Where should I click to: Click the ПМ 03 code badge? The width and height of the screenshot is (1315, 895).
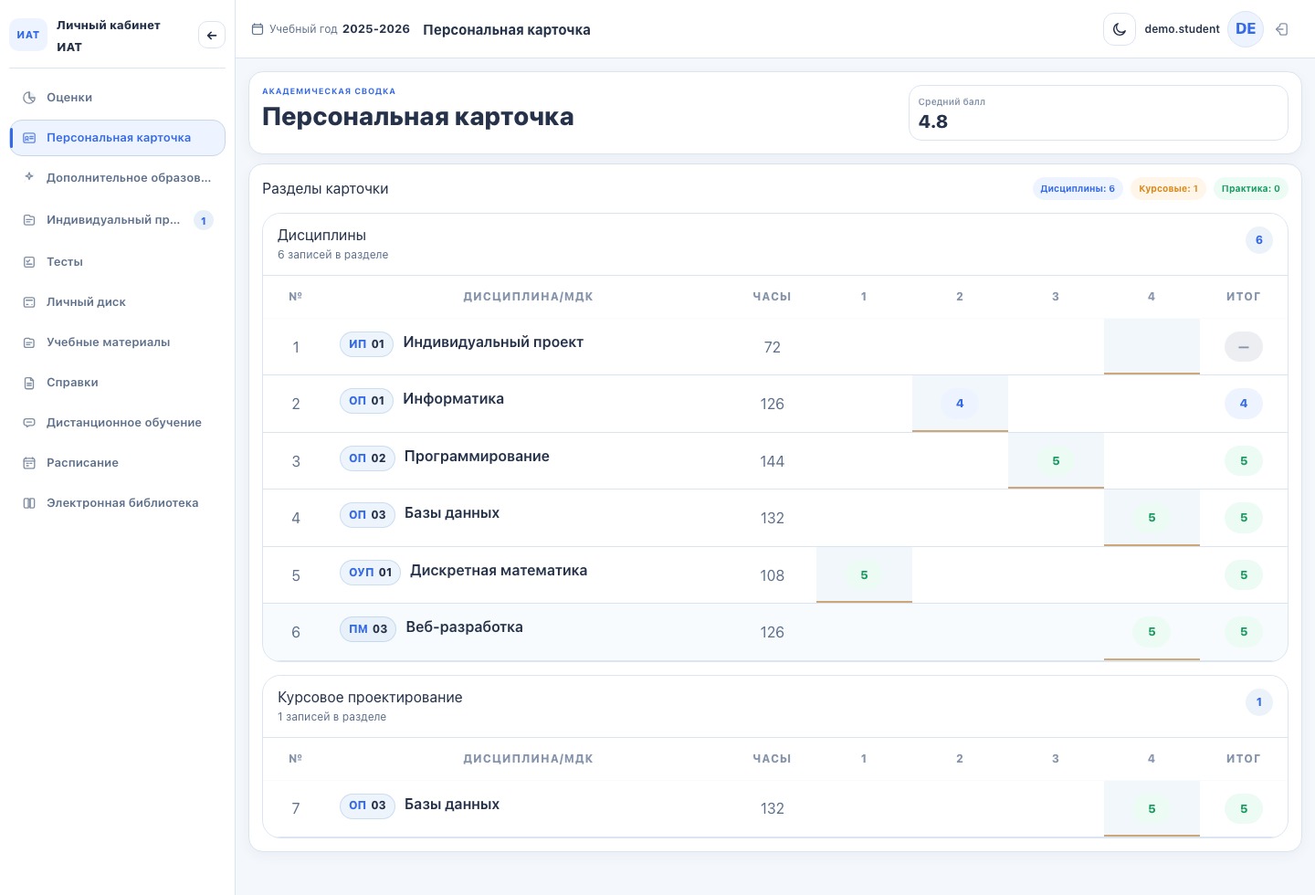pyautogui.click(x=368, y=629)
